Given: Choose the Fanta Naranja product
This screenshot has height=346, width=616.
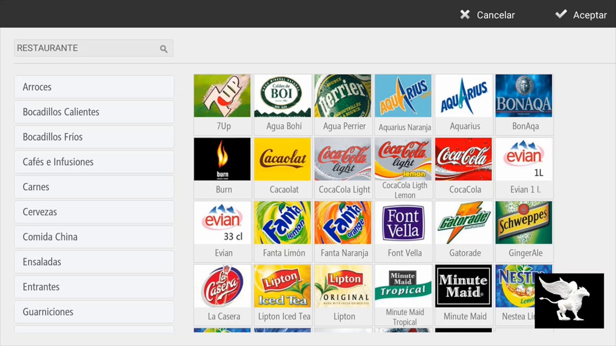Looking at the screenshot, I should (x=343, y=231).
